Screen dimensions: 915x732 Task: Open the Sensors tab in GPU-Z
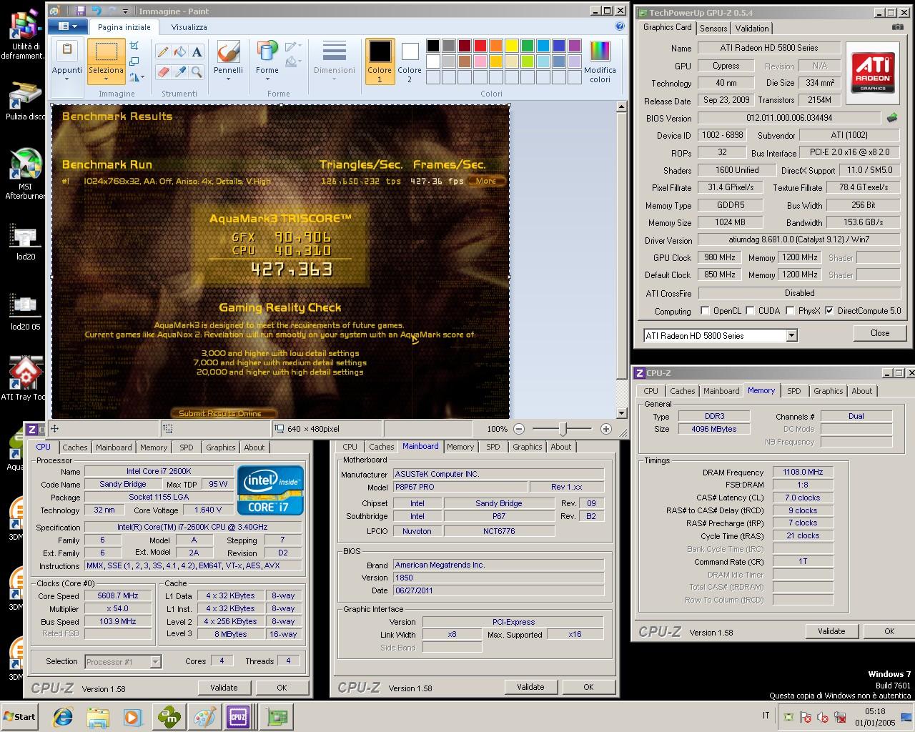tap(713, 28)
